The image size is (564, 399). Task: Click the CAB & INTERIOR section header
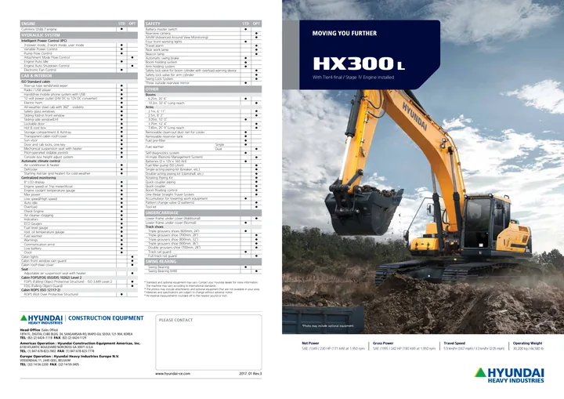tap(79, 76)
